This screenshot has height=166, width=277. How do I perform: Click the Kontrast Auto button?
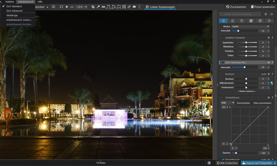(x=264, y=74)
